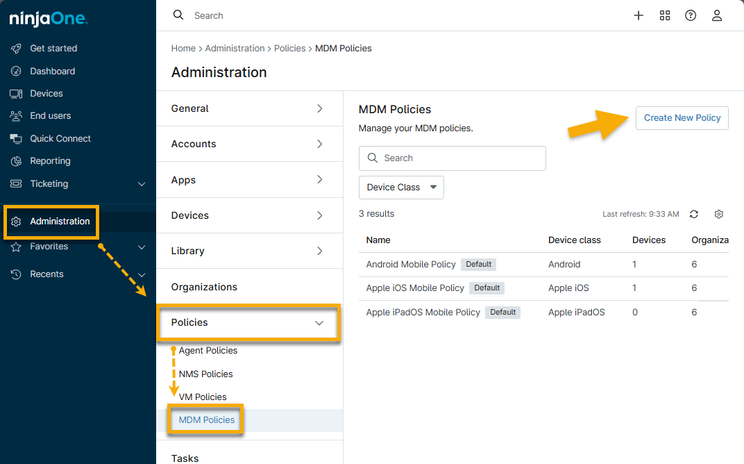Viewport: 744px width, 464px height.
Task: Open table settings gear icon
Action: click(719, 214)
